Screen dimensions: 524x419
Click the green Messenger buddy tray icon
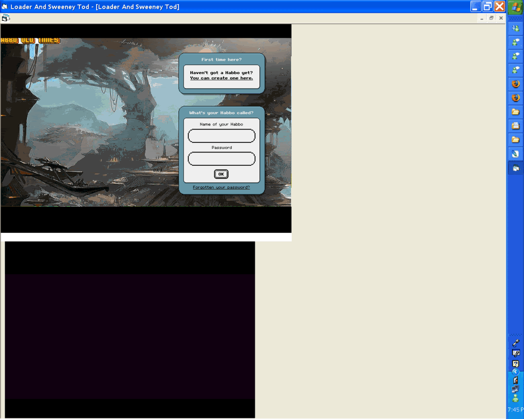(515, 398)
